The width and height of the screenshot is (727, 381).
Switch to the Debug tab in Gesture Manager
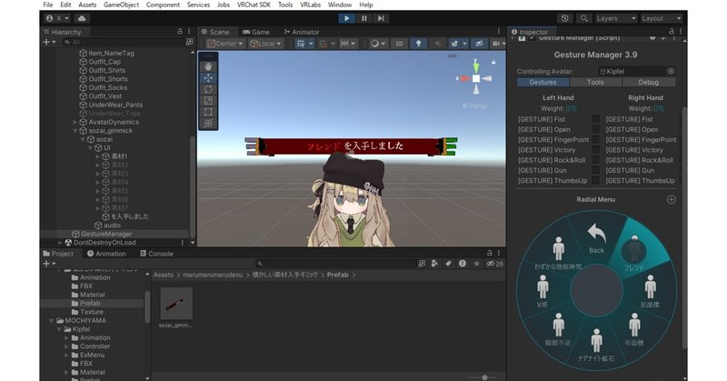pos(648,82)
